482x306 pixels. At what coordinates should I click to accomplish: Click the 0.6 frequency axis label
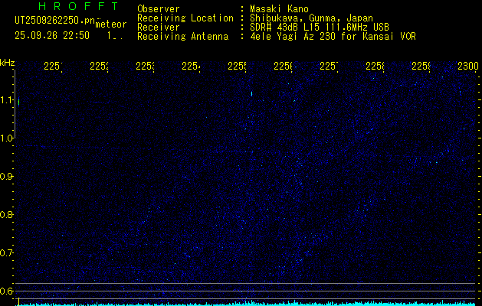tap(6, 291)
